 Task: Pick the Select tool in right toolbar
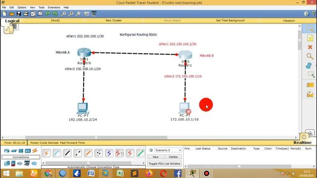310,29
